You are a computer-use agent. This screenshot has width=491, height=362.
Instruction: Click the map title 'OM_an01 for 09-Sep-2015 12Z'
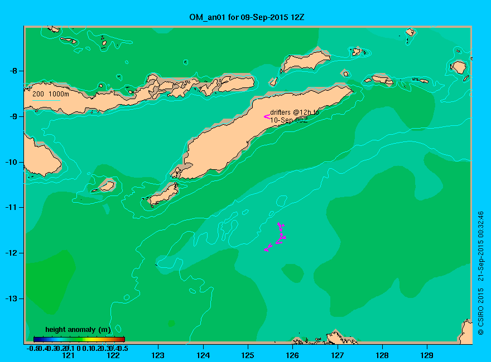[x=247, y=17]
